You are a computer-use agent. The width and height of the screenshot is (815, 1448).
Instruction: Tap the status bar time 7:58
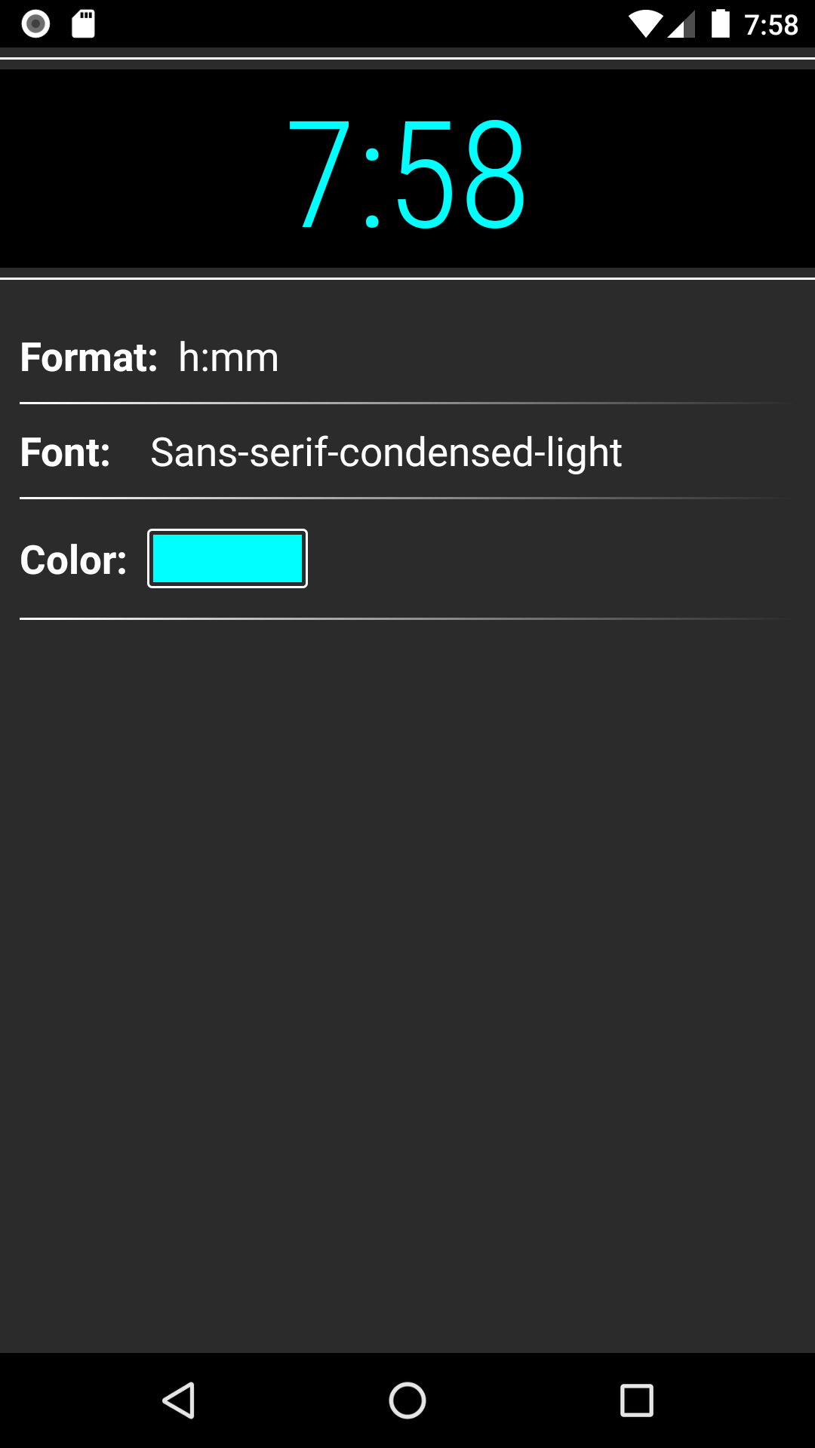click(x=770, y=25)
